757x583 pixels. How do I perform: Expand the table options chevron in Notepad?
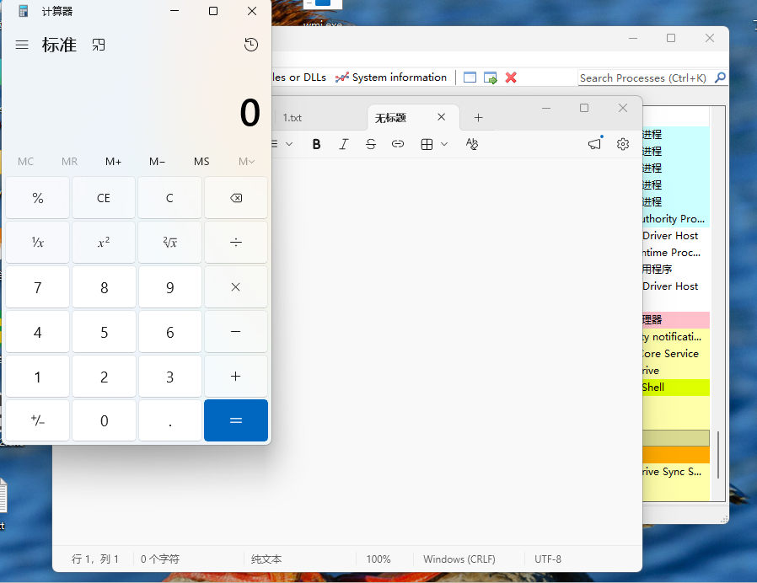[444, 144]
